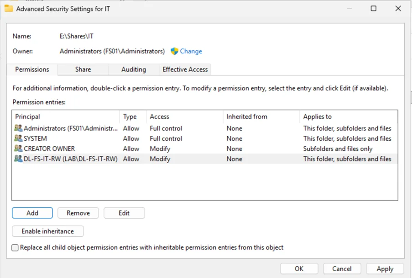Switch to the Effective Access tab

click(185, 70)
